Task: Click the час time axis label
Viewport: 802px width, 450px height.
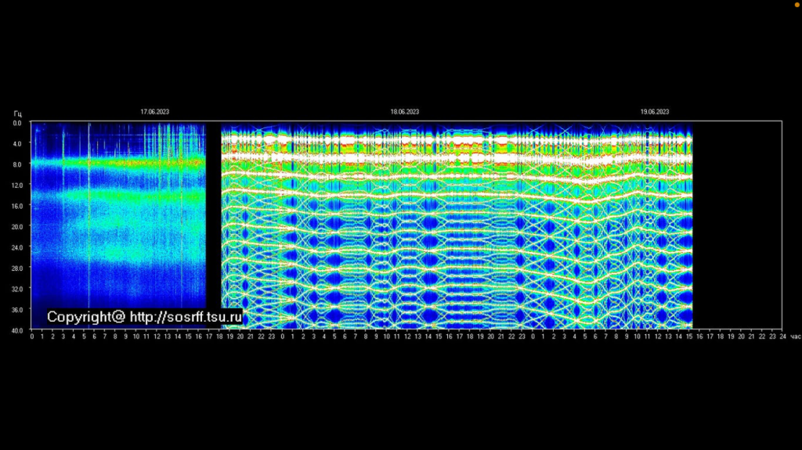Action: tap(795, 337)
